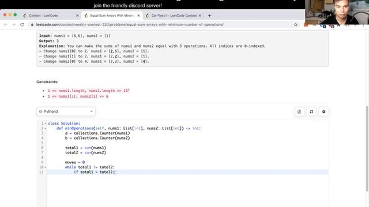Click the nums1.length constraint text
Screen dimensions: 369x207
click(88, 91)
